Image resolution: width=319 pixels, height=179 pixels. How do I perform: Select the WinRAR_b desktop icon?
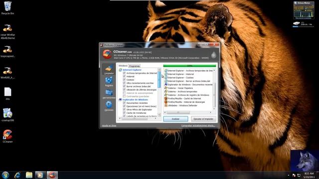8,73
